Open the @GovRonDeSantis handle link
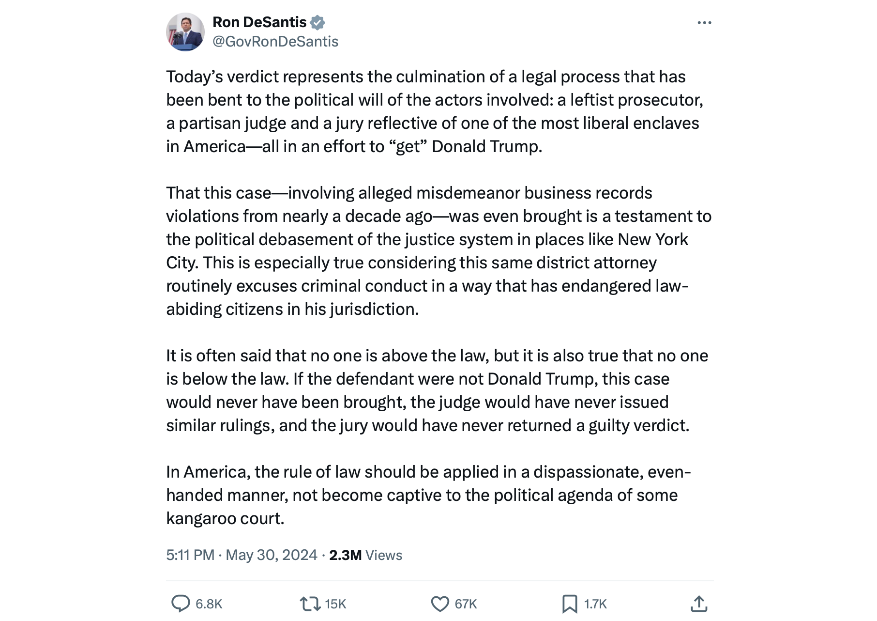The image size is (877, 621). pos(275,42)
